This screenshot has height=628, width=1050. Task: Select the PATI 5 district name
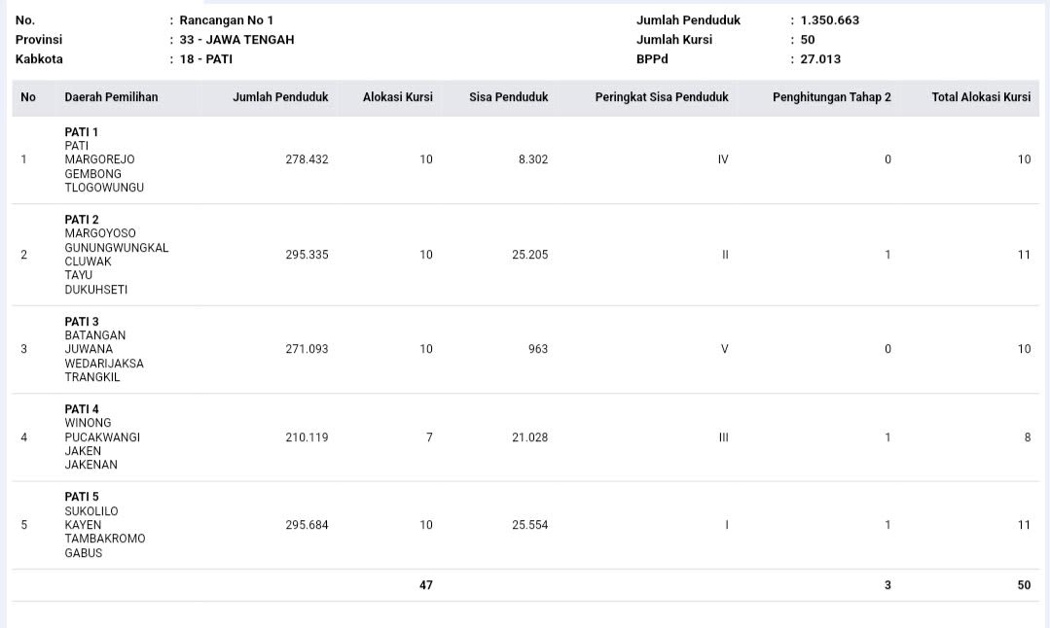[x=82, y=497]
